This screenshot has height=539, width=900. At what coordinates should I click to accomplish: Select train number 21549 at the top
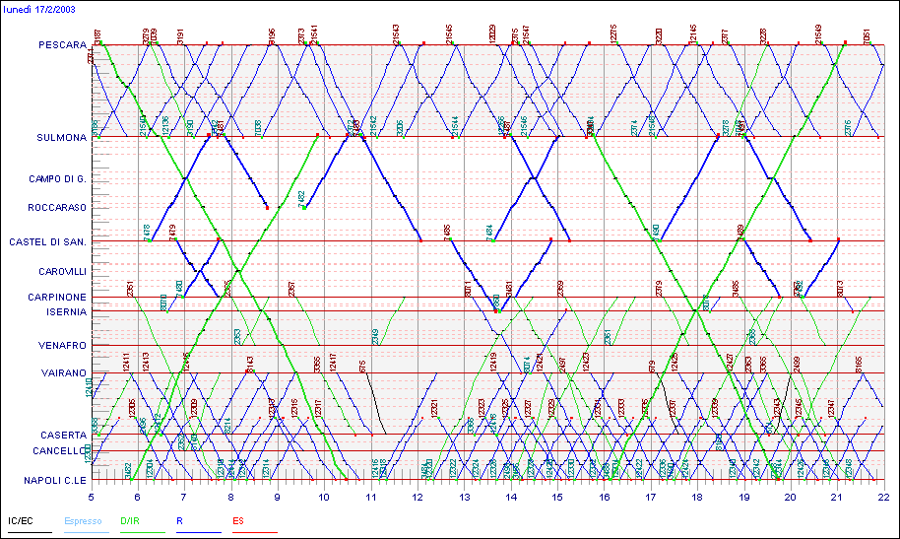(818, 34)
